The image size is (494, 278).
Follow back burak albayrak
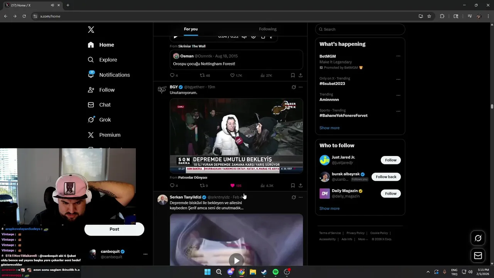[386, 177]
